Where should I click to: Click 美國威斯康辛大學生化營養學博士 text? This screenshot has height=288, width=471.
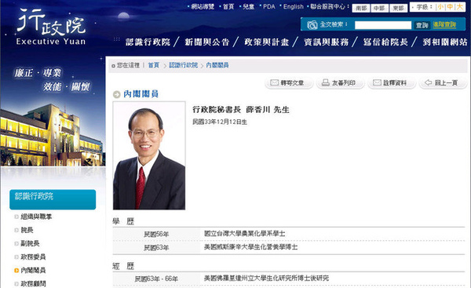click(251, 247)
